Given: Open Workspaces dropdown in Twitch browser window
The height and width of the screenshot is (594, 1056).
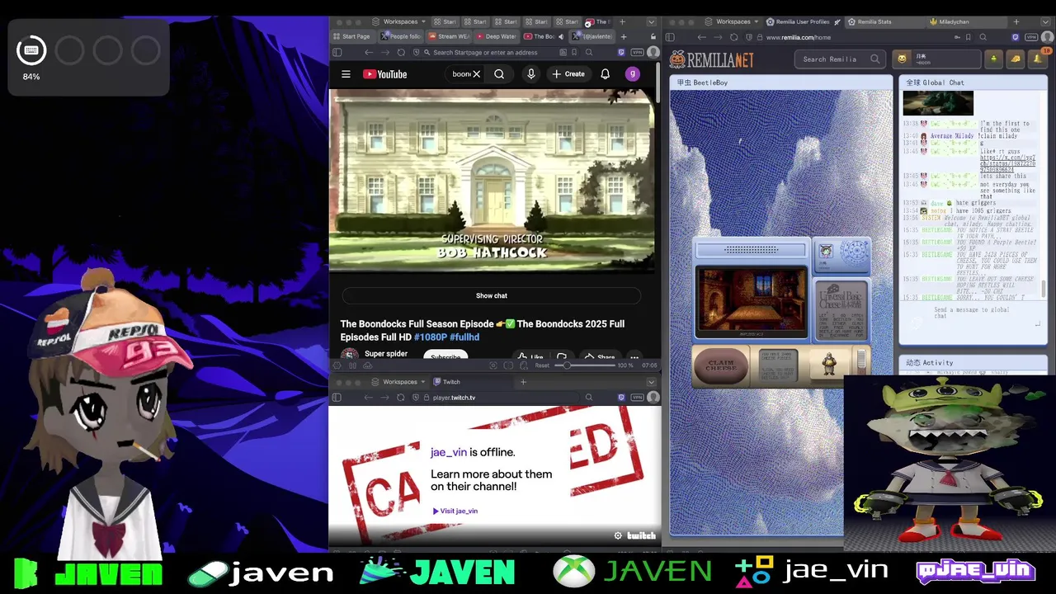Looking at the screenshot, I should 400,382.
